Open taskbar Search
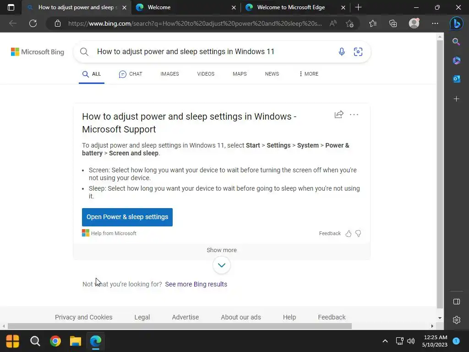Image resolution: width=469 pixels, height=352 pixels. coord(35,341)
